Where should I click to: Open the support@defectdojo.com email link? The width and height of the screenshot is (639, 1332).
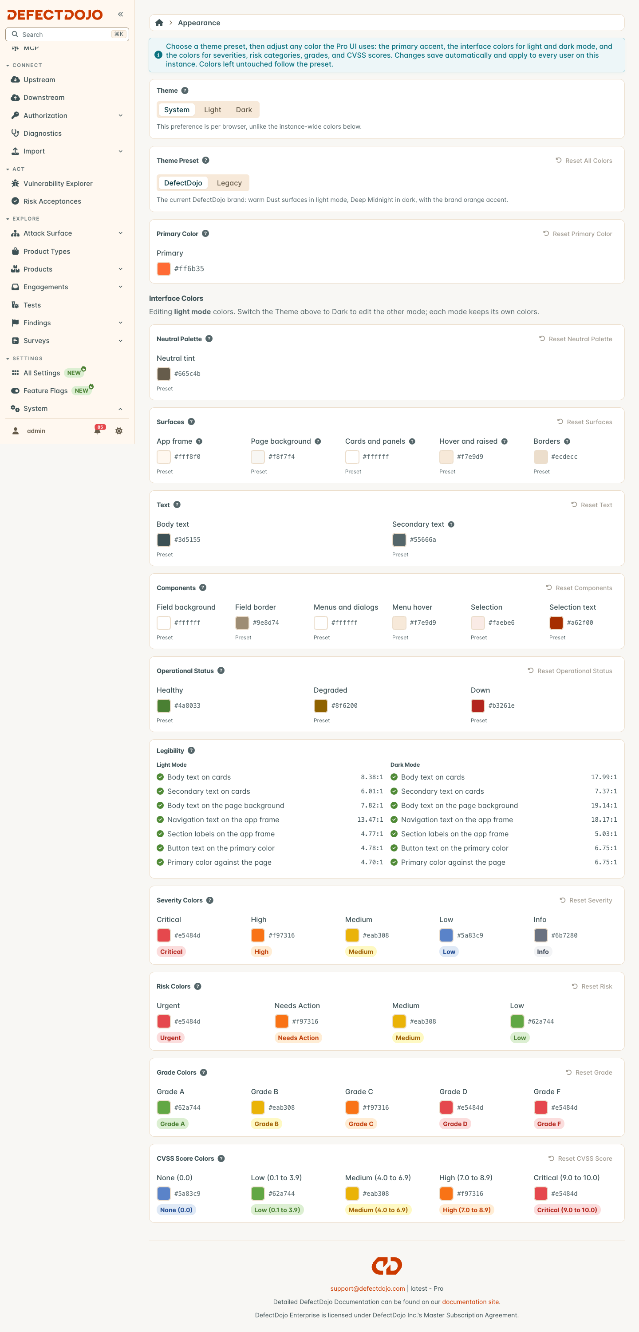[x=367, y=1289]
